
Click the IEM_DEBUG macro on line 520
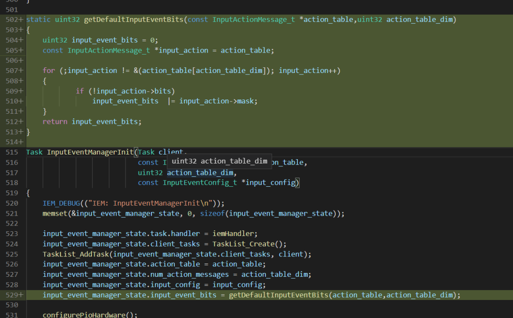point(61,203)
